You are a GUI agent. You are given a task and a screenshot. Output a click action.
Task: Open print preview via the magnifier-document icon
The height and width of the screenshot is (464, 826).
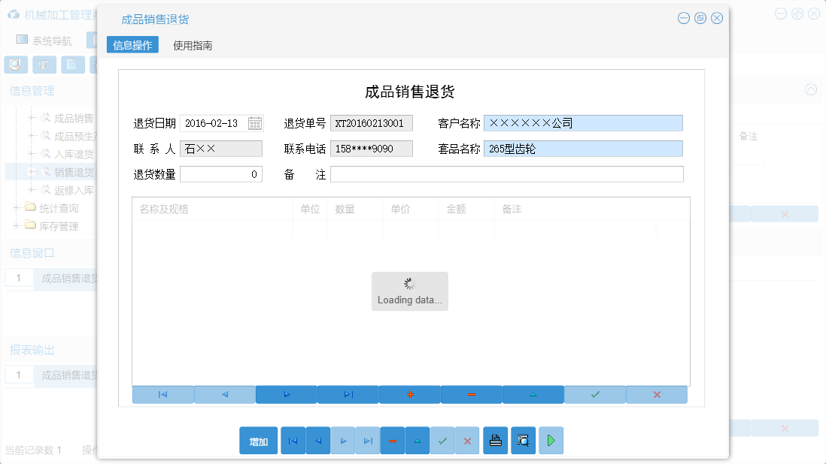click(523, 441)
